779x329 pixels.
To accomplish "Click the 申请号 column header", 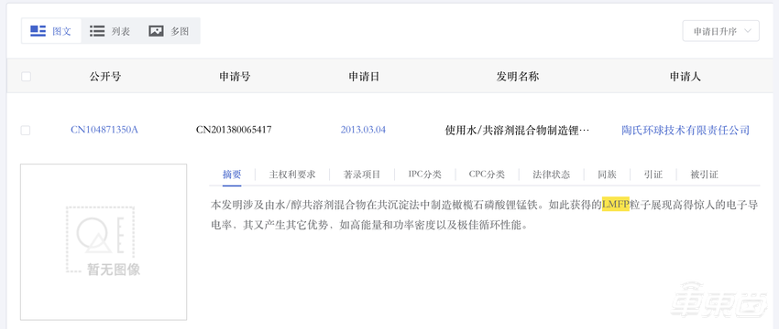I will pos(235,76).
